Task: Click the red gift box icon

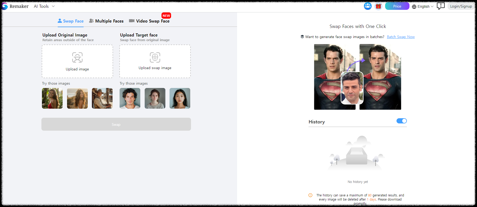Action: (x=378, y=6)
